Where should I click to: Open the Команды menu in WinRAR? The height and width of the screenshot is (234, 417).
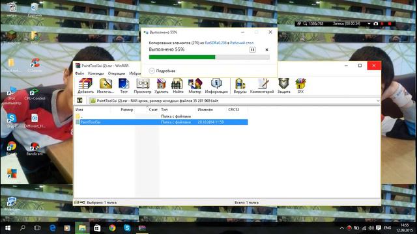click(96, 73)
